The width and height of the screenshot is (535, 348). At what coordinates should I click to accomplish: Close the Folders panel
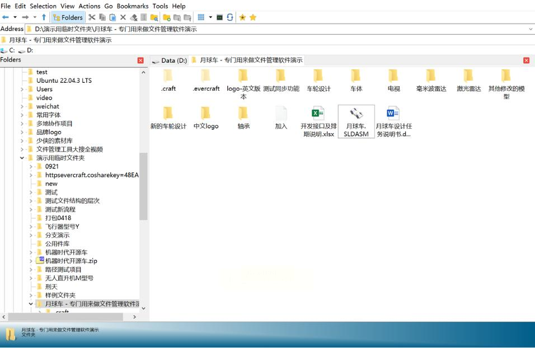click(140, 60)
